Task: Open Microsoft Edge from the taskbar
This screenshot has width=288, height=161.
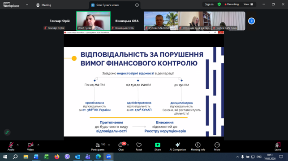Action: [98, 157]
